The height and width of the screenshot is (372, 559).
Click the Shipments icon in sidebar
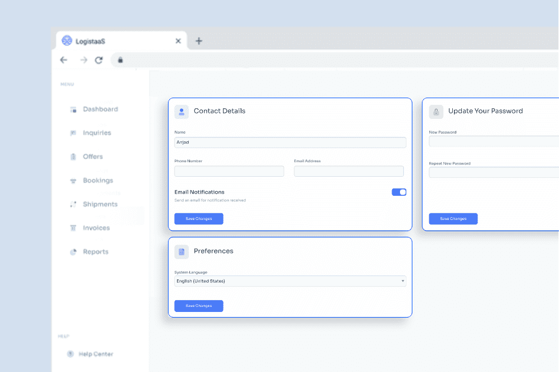(x=73, y=205)
